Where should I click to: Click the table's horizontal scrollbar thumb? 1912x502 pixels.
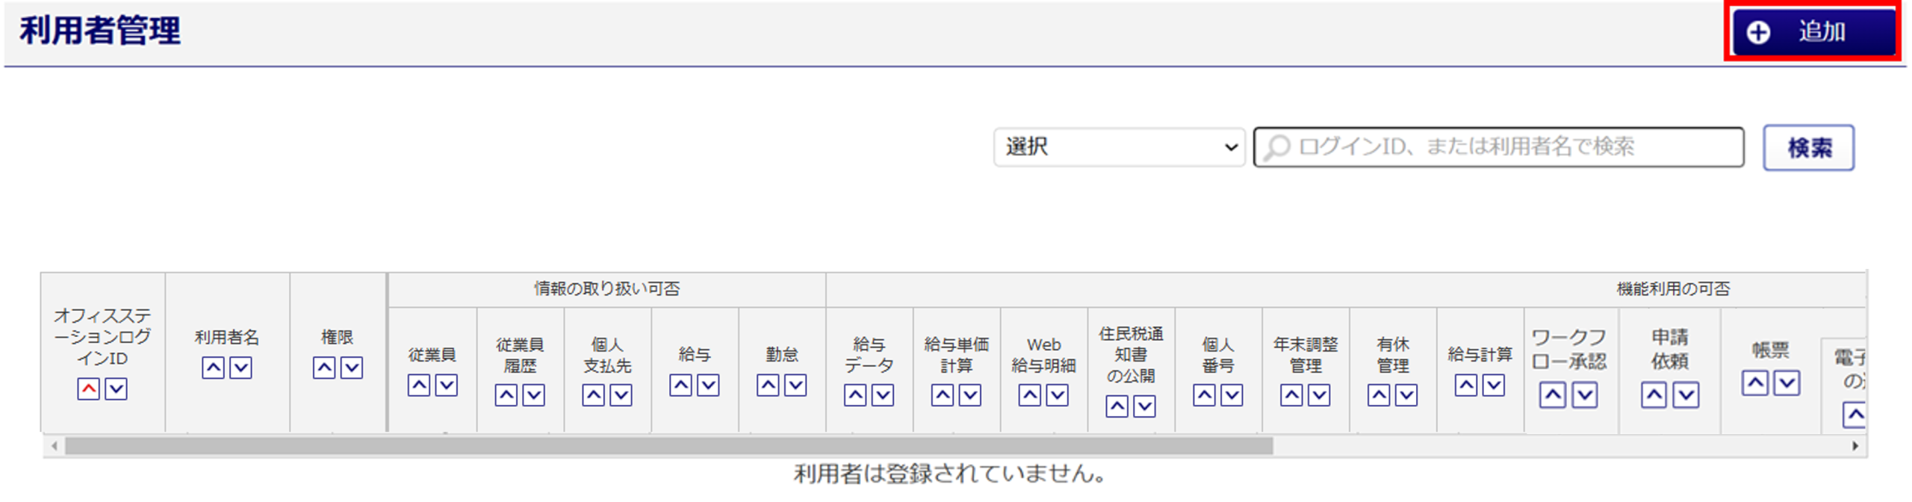pyautogui.click(x=668, y=446)
